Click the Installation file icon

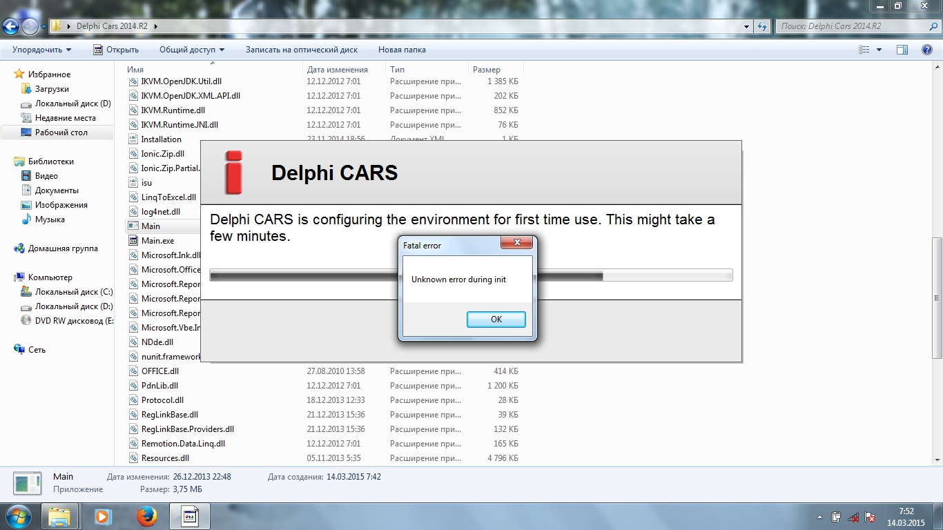click(x=134, y=139)
